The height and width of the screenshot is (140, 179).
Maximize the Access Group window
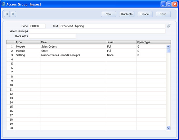pos(169,4)
